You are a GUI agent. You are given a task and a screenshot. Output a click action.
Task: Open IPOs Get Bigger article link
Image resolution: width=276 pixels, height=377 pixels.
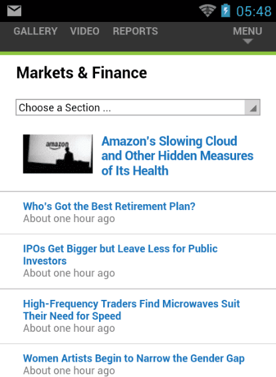tap(120, 255)
